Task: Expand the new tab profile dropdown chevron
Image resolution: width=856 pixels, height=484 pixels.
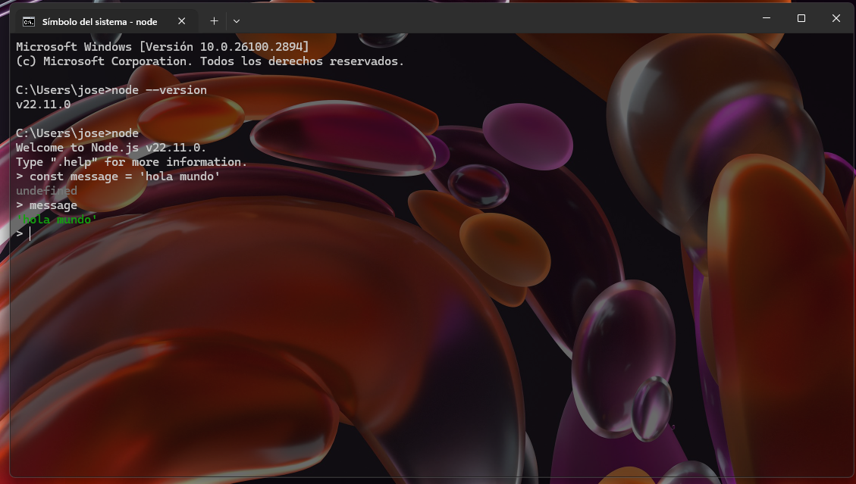Action: [x=237, y=20]
